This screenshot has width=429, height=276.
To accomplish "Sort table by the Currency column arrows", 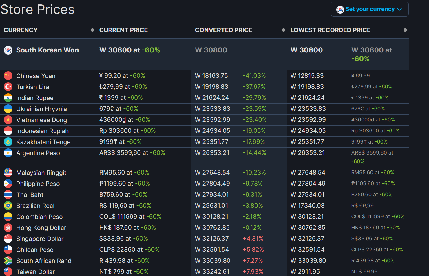I will [x=92, y=30].
